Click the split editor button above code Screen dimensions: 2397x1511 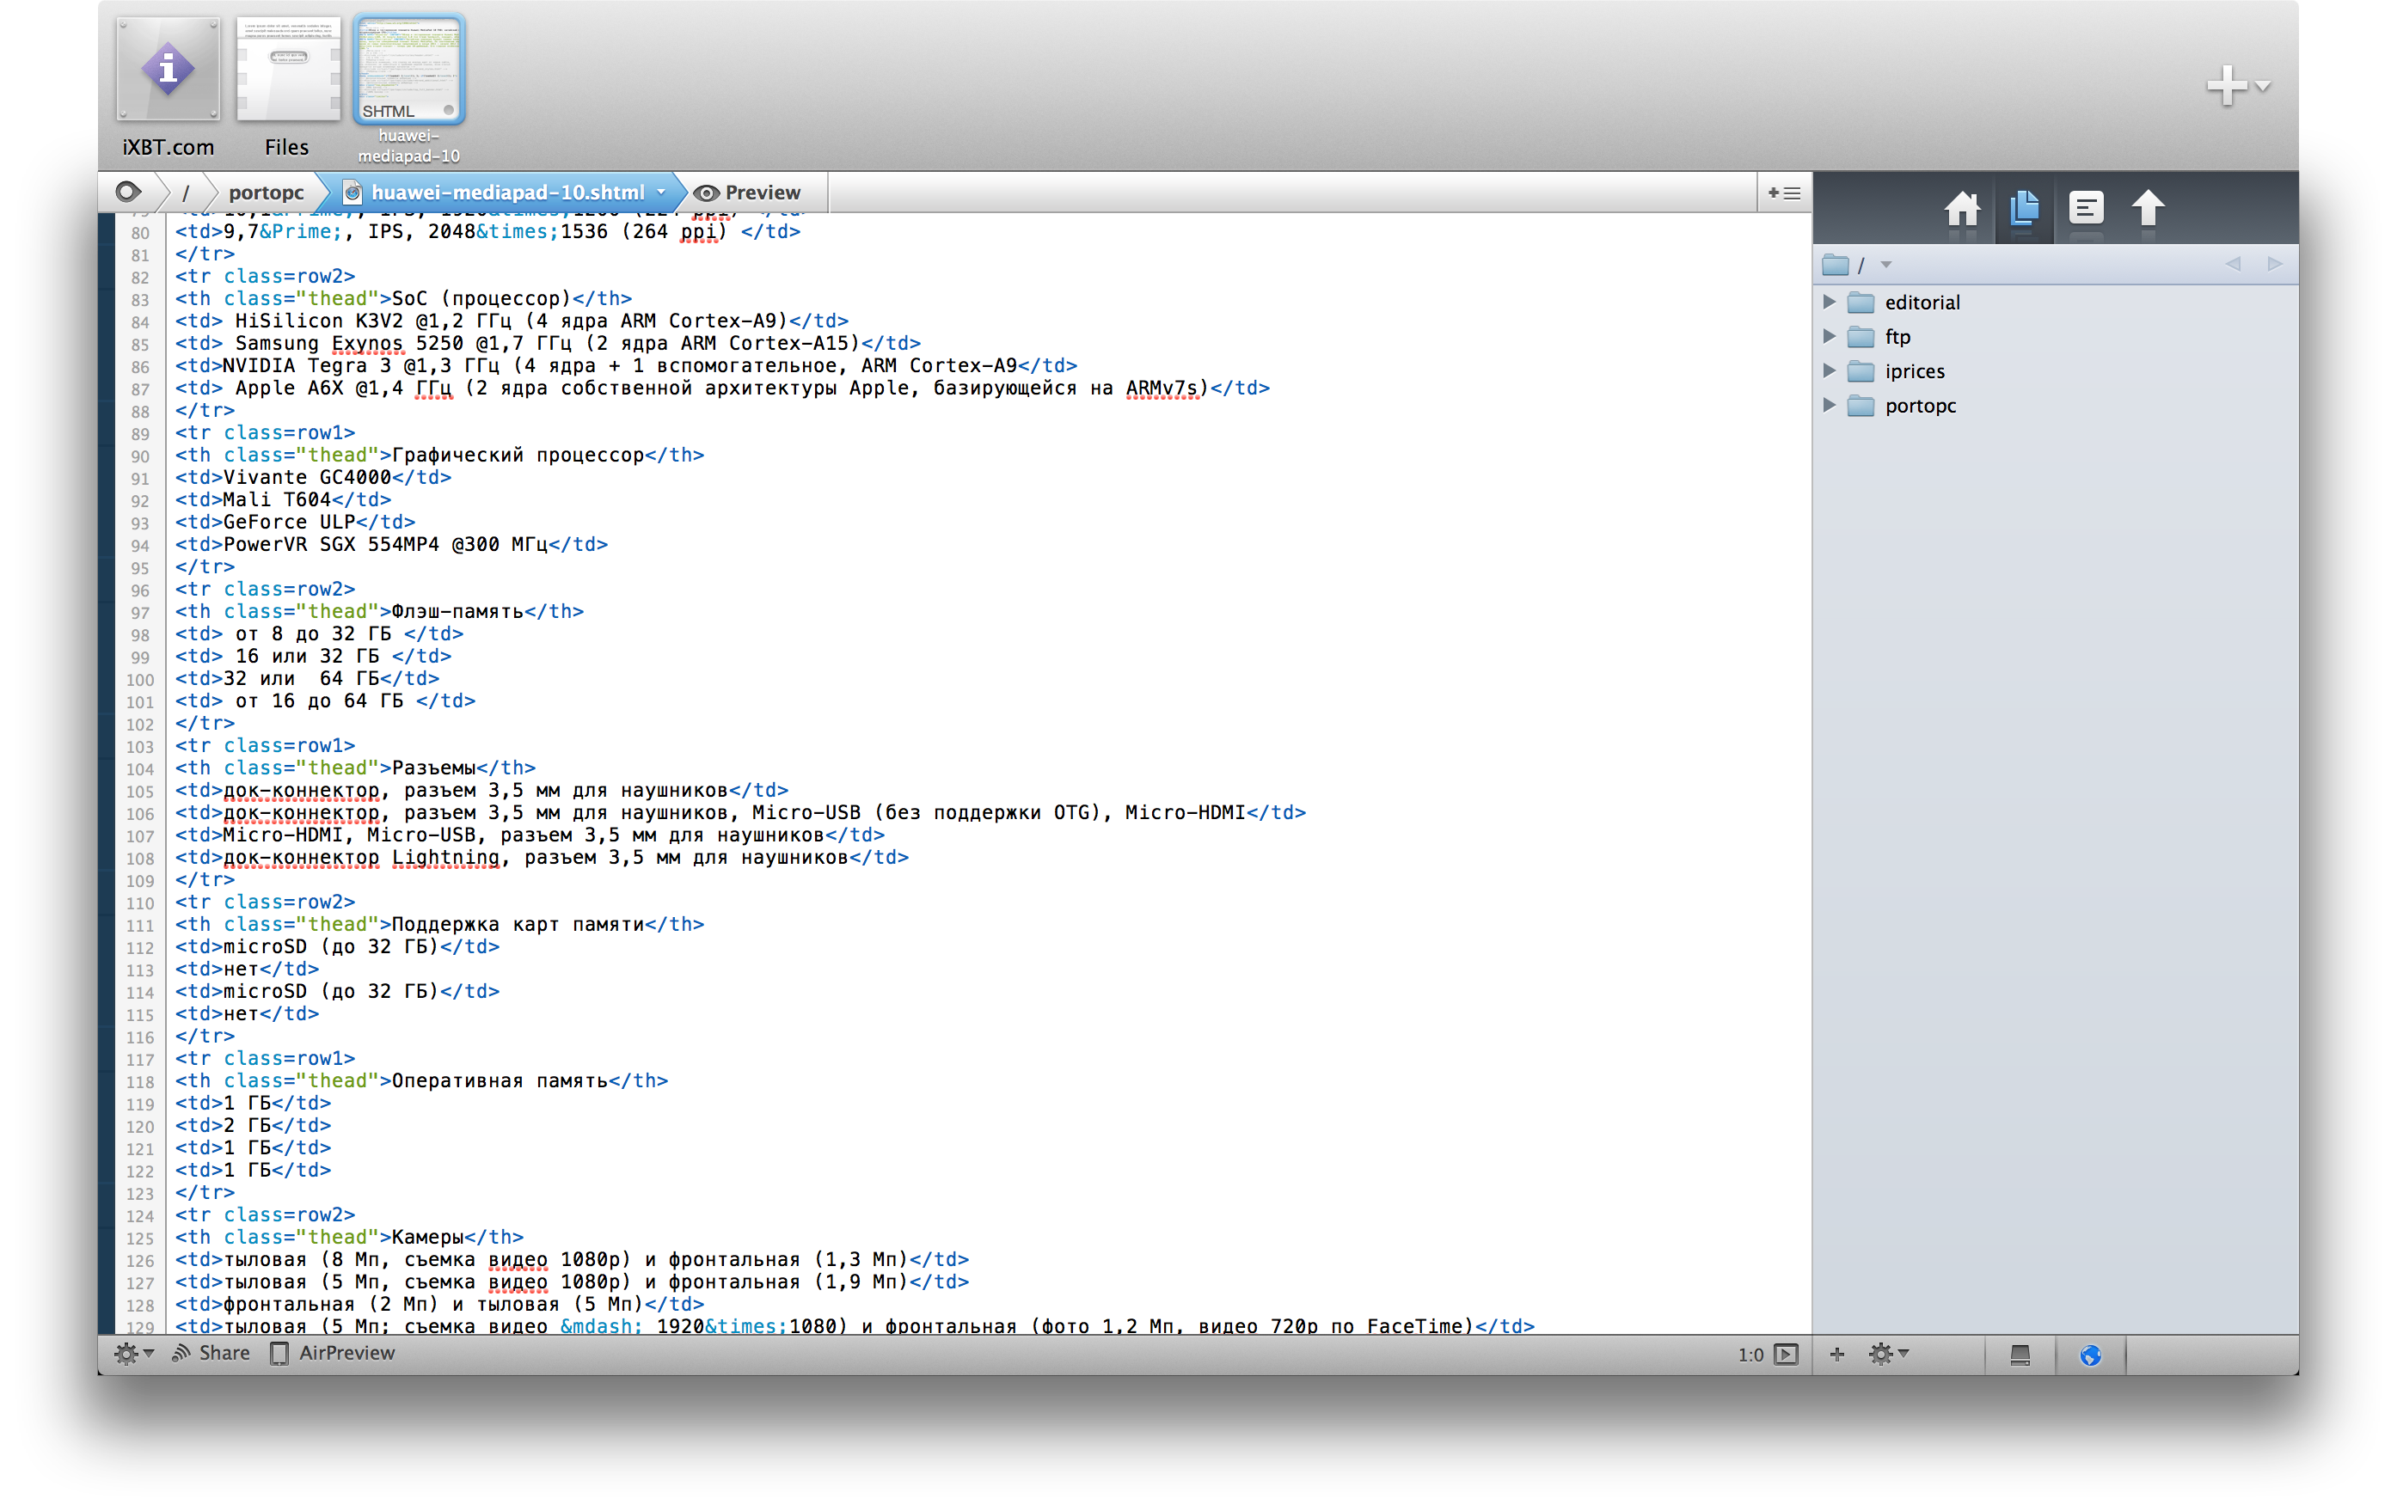[1783, 193]
